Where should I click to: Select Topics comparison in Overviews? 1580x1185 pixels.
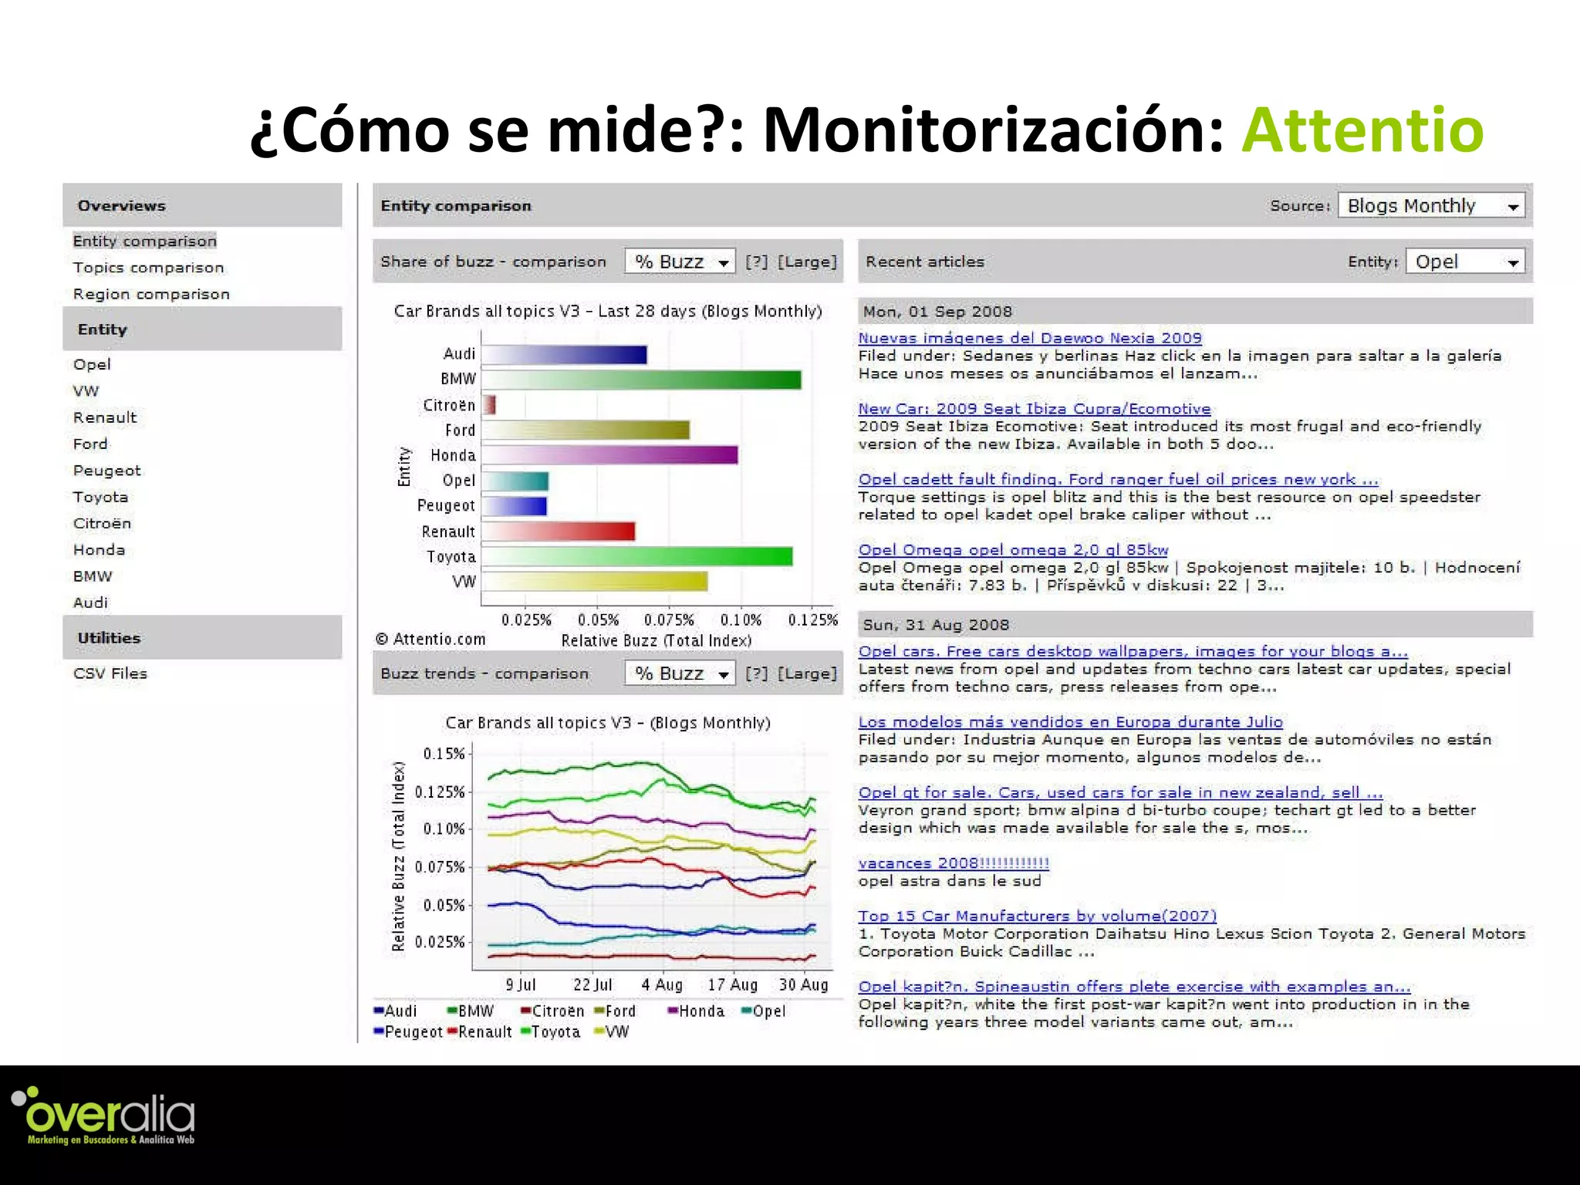click(148, 268)
